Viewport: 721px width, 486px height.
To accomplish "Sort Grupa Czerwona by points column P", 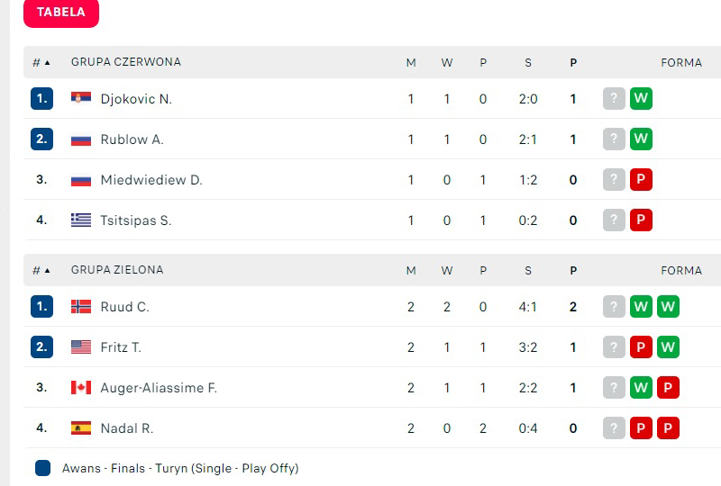I will pos(573,63).
